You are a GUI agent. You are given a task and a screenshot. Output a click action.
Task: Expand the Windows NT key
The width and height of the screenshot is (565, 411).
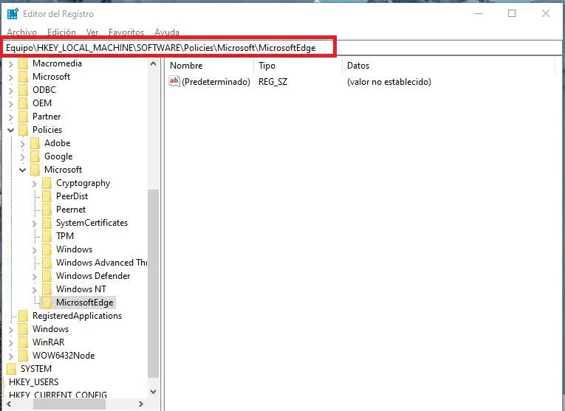(x=35, y=290)
